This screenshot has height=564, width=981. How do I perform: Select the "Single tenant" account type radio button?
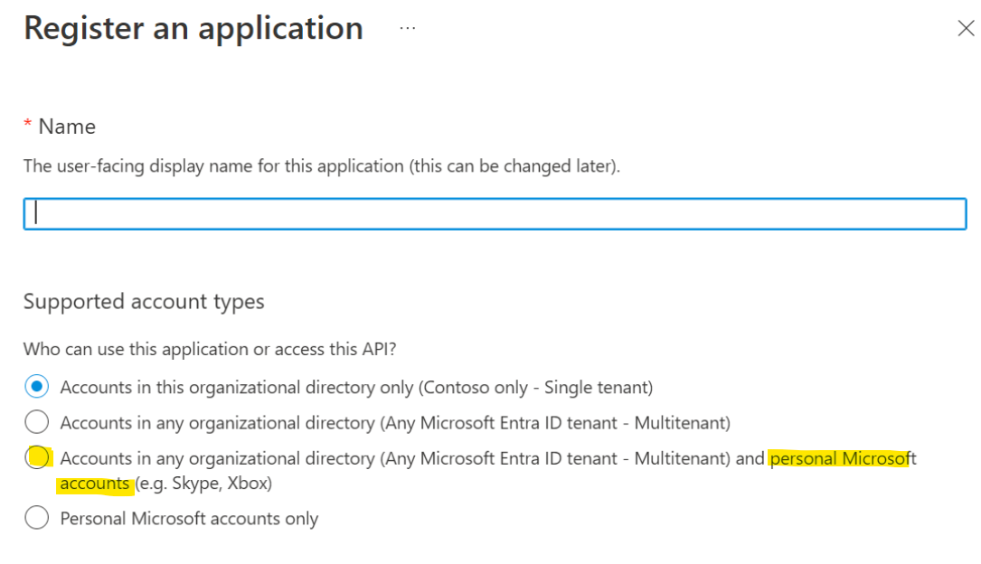37,386
